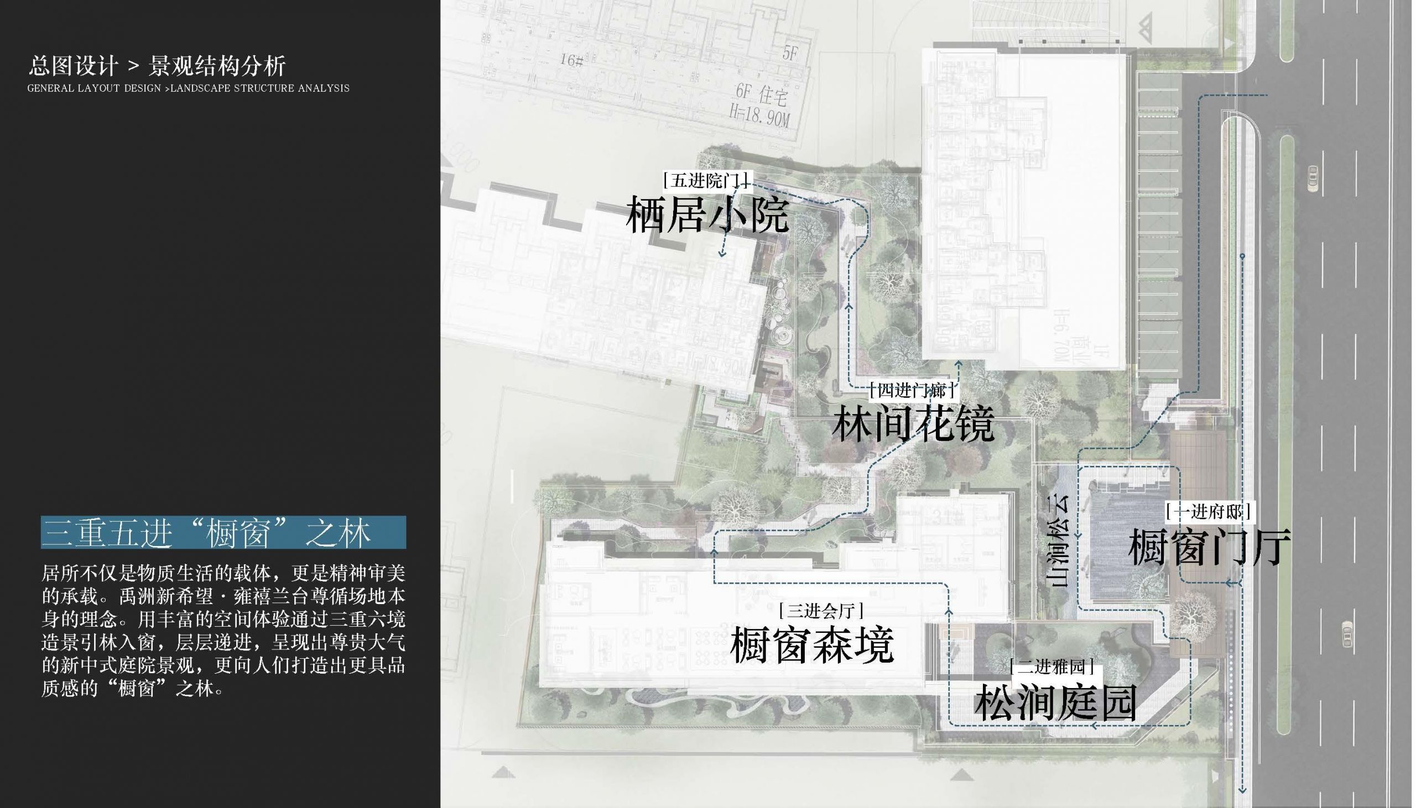Viewport: 1416px width, 808px height.
Task: Click the lower white car on the road
Action: [1347, 634]
